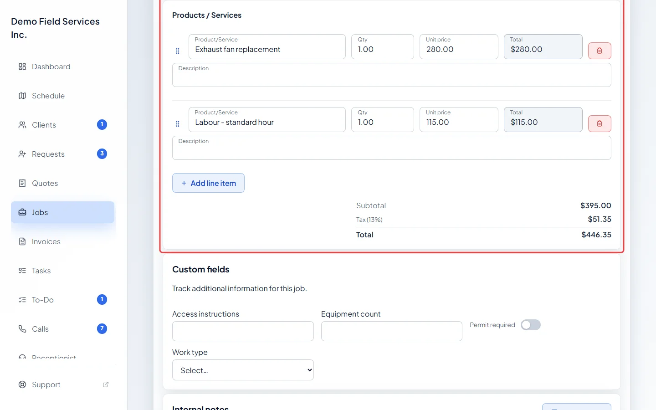
Task: Click the $446.35 total amount
Action: click(x=596, y=235)
